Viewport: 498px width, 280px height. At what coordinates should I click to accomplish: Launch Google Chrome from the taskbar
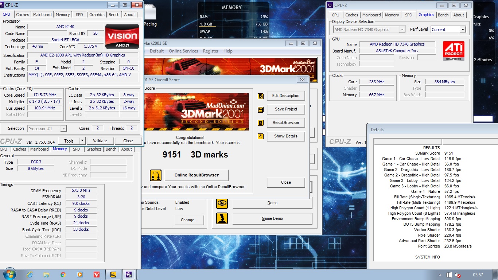point(63,275)
